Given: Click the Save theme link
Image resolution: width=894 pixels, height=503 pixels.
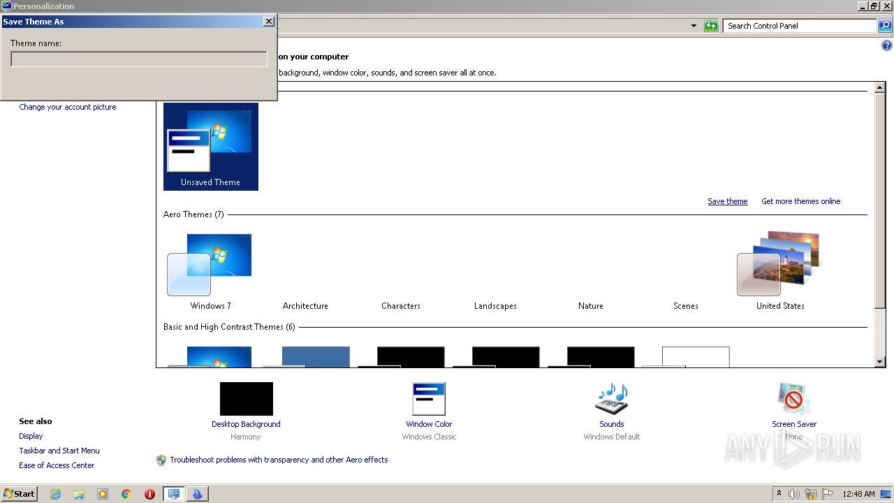Looking at the screenshot, I should (x=727, y=201).
